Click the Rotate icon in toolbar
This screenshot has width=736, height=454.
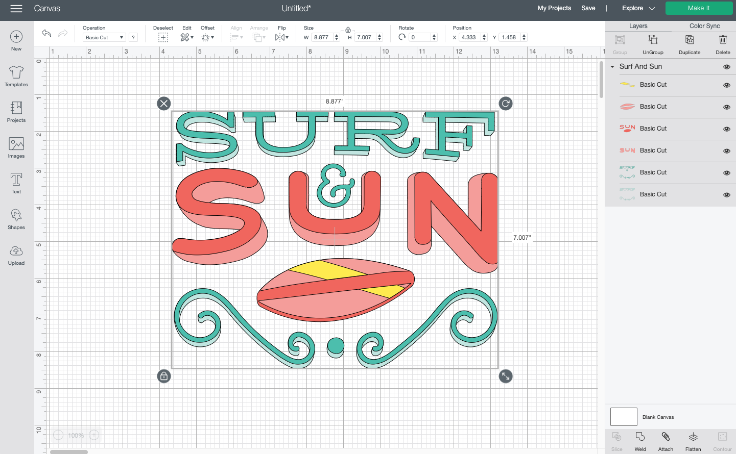pyautogui.click(x=402, y=37)
